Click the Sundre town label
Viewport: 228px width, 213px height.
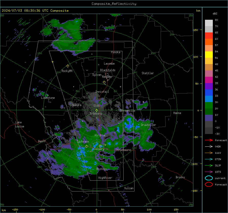(x=77, y=105)
